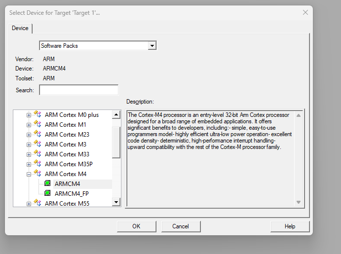Click device tree scrollbar down arrow
The width and height of the screenshot is (341, 254).
click(116, 202)
